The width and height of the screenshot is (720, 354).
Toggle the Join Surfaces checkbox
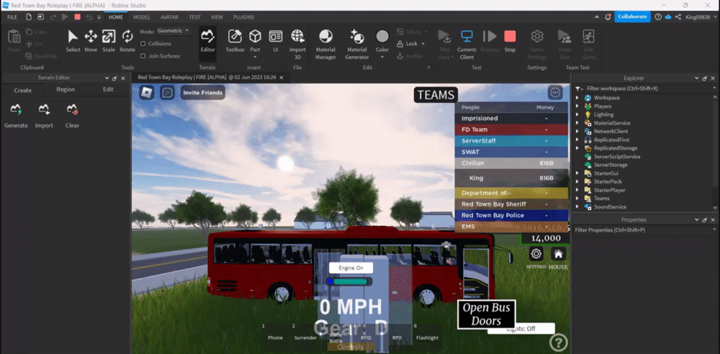[143, 56]
